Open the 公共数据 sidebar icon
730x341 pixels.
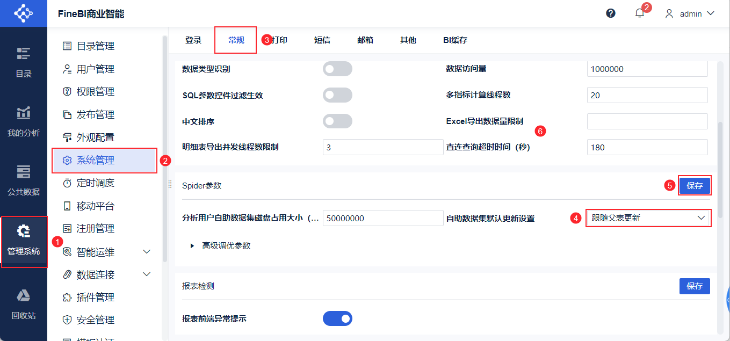pos(24,172)
